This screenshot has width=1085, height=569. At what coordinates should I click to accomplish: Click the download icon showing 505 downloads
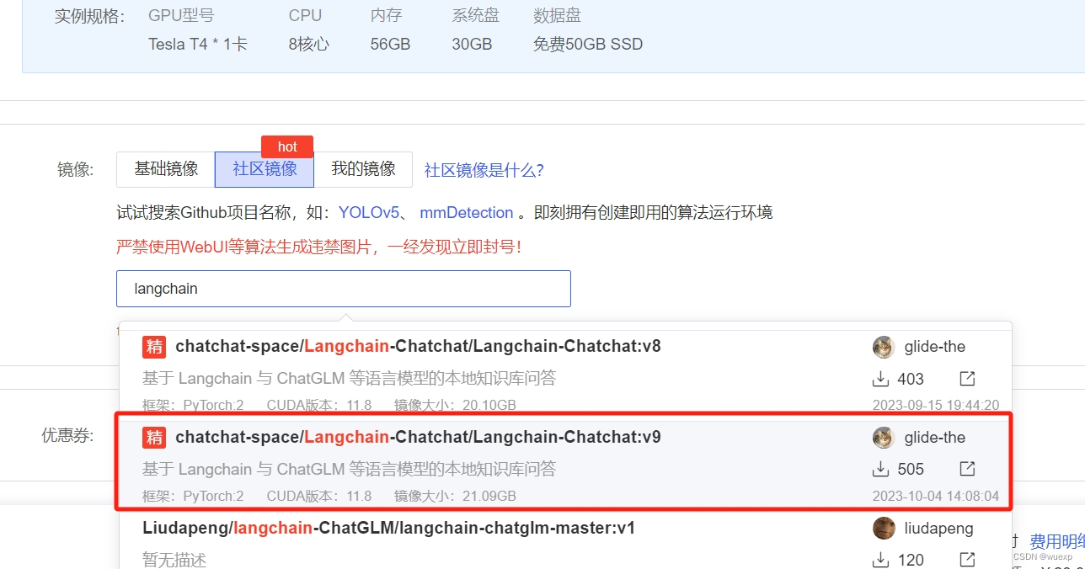click(882, 469)
